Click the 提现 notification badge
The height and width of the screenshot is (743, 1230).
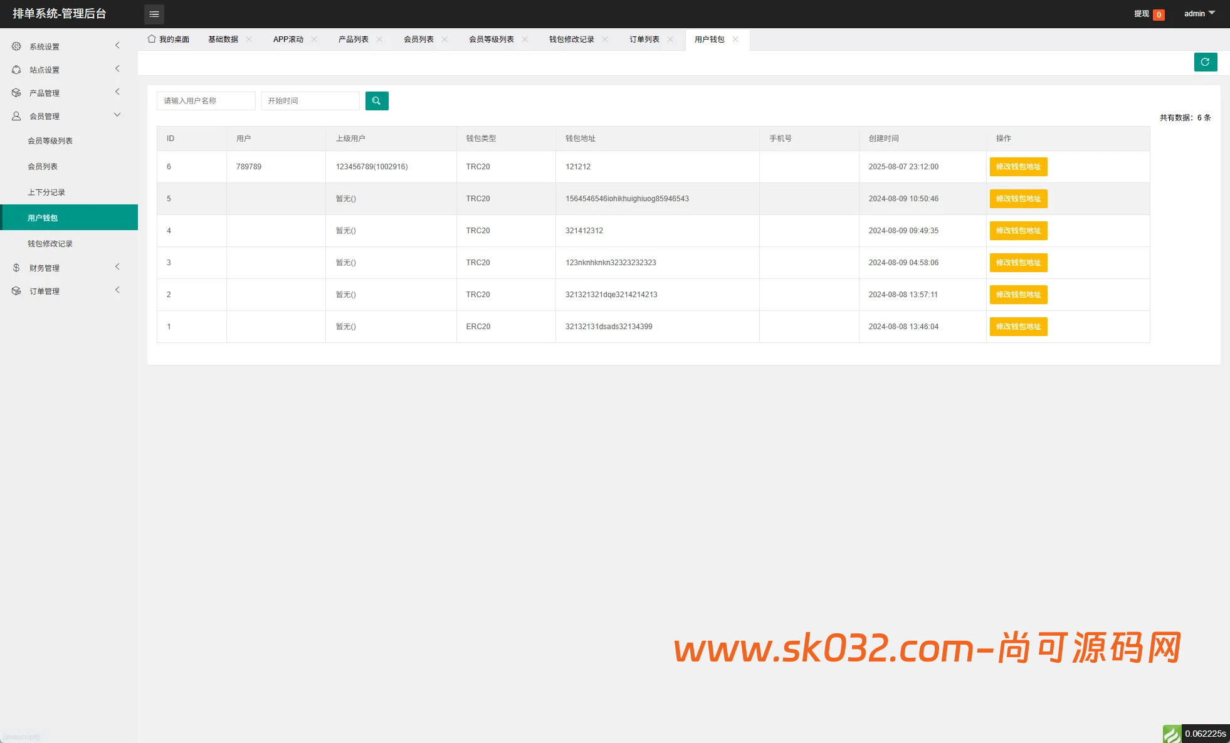pos(1159,14)
